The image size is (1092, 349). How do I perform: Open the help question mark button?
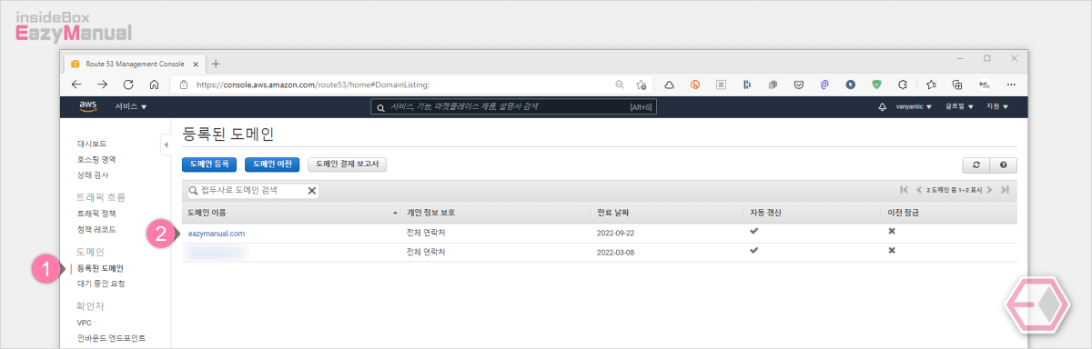(1003, 165)
